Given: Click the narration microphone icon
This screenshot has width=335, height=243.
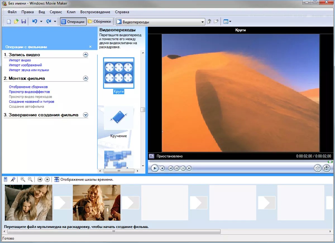Looking at the screenshot, I should pyautogui.click(x=13, y=179).
